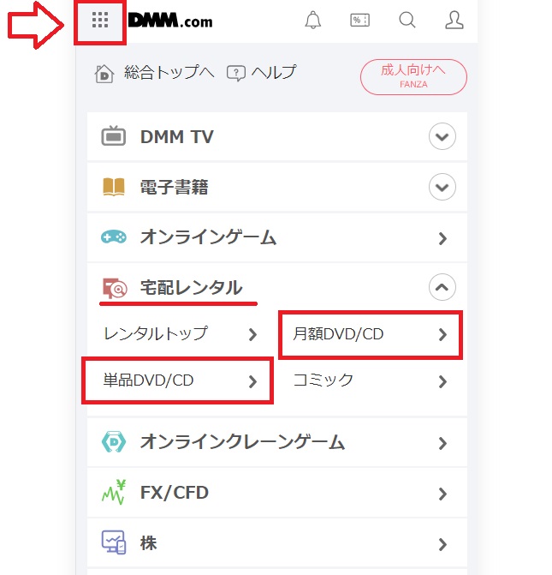The height and width of the screenshot is (575, 552).
Task: Select the 宅配レンタル heading
Action: [x=191, y=288]
